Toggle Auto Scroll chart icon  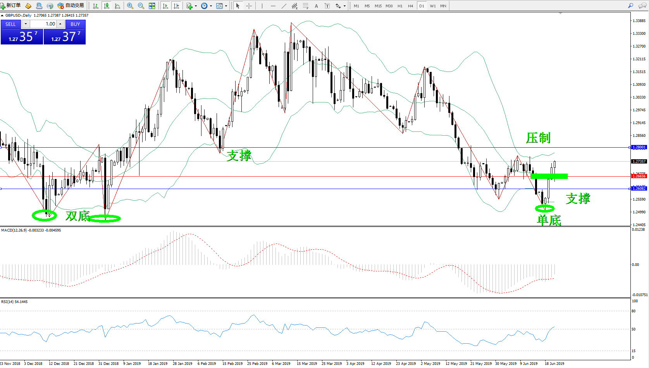[x=165, y=6]
